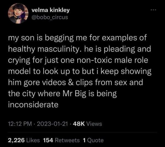This screenshot has height=147, width=165.
Task: Click the words "my son" starting the tweet
Action: (x=19, y=39)
